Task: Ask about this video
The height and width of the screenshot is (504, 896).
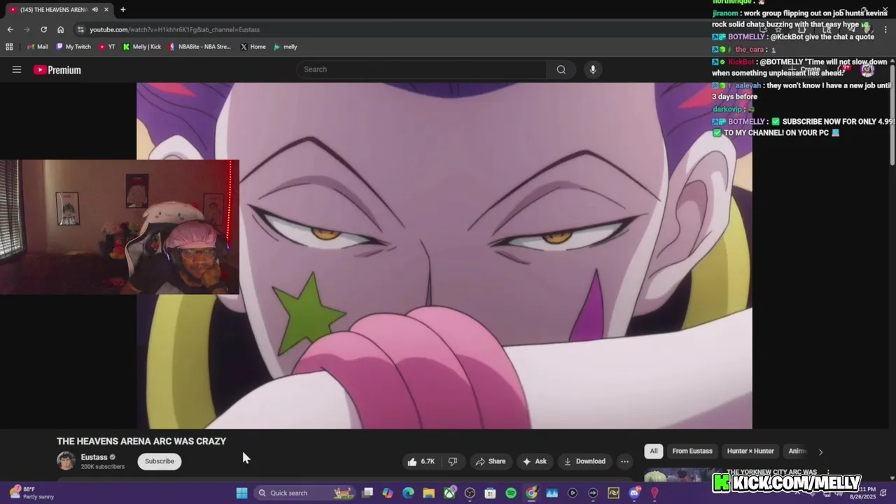Action: tap(534, 461)
